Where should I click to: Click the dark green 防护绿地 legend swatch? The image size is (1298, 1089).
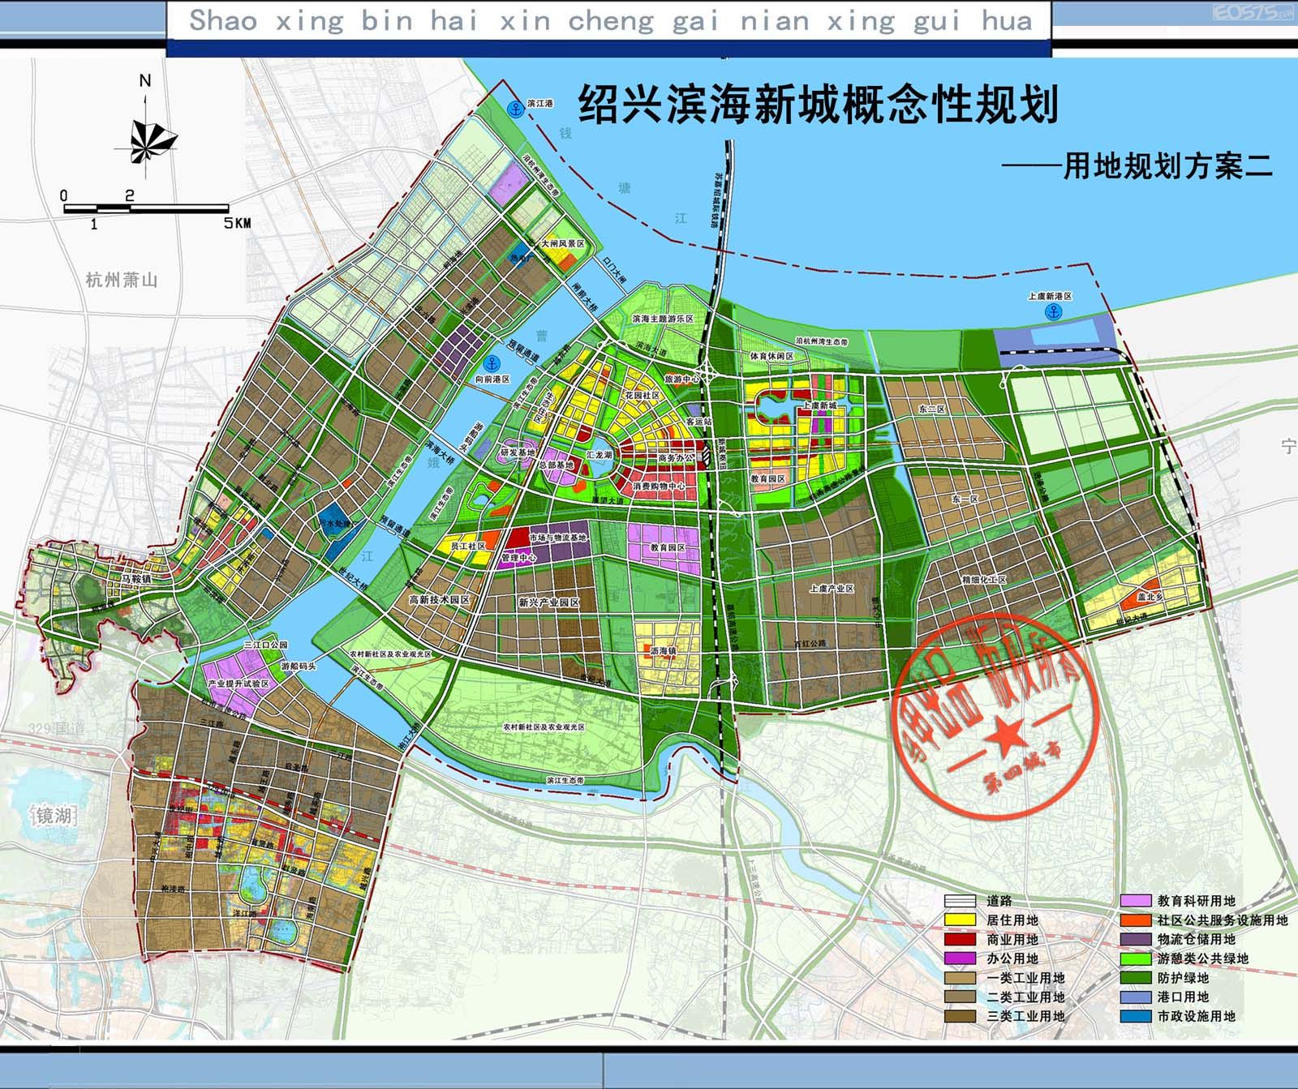coord(1136,978)
